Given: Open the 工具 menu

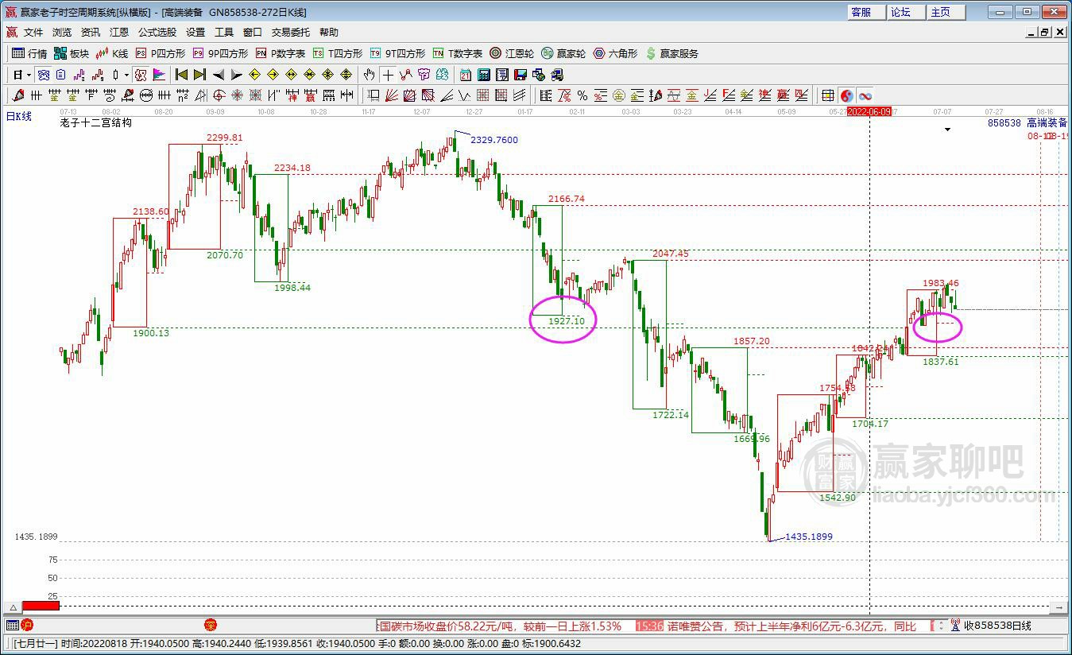Looking at the screenshot, I should point(224,33).
